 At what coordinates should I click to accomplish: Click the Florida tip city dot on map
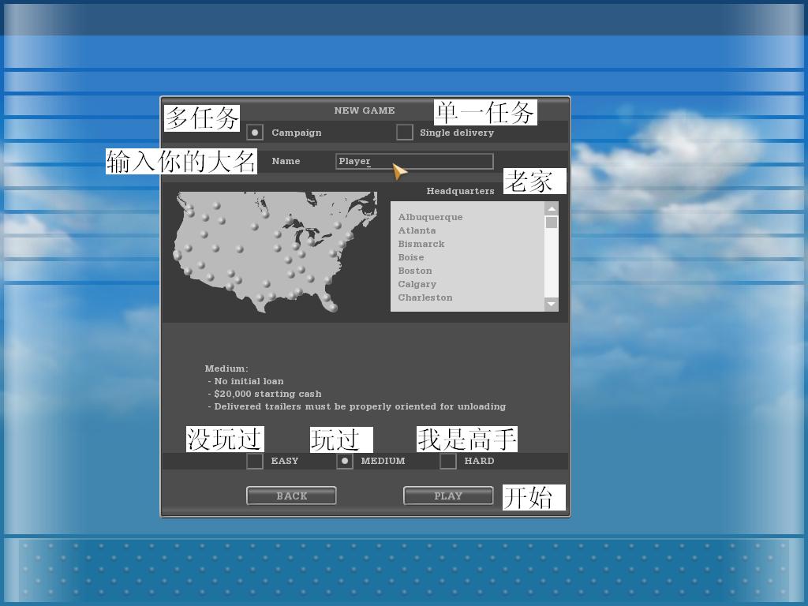[334, 308]
